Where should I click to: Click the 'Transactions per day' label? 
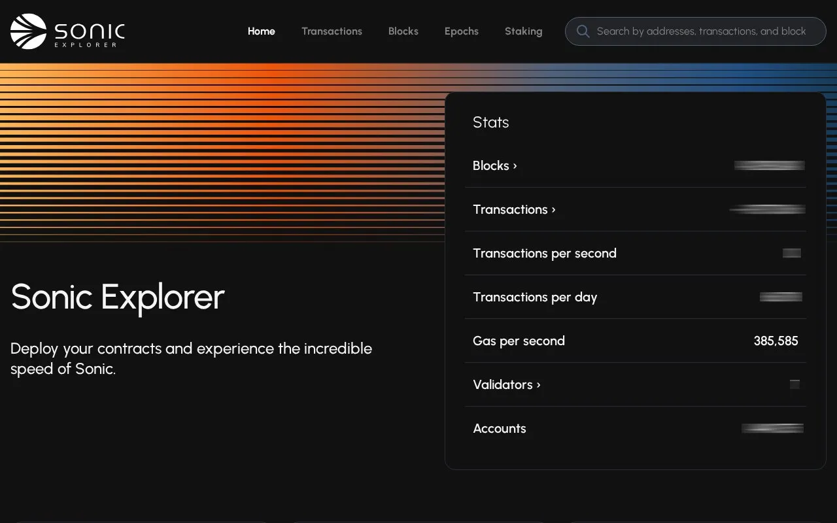point(535,297)
